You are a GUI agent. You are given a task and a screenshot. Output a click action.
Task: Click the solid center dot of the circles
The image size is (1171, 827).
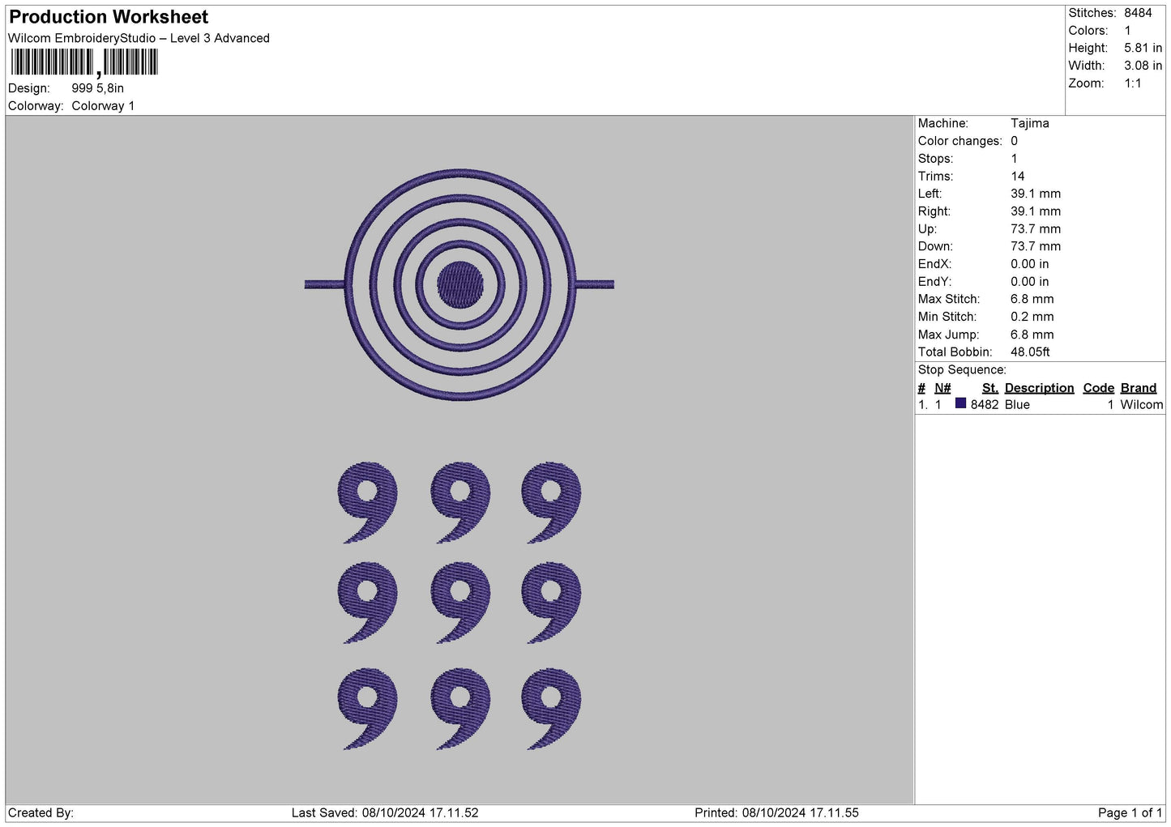click(x=460, y=284)
